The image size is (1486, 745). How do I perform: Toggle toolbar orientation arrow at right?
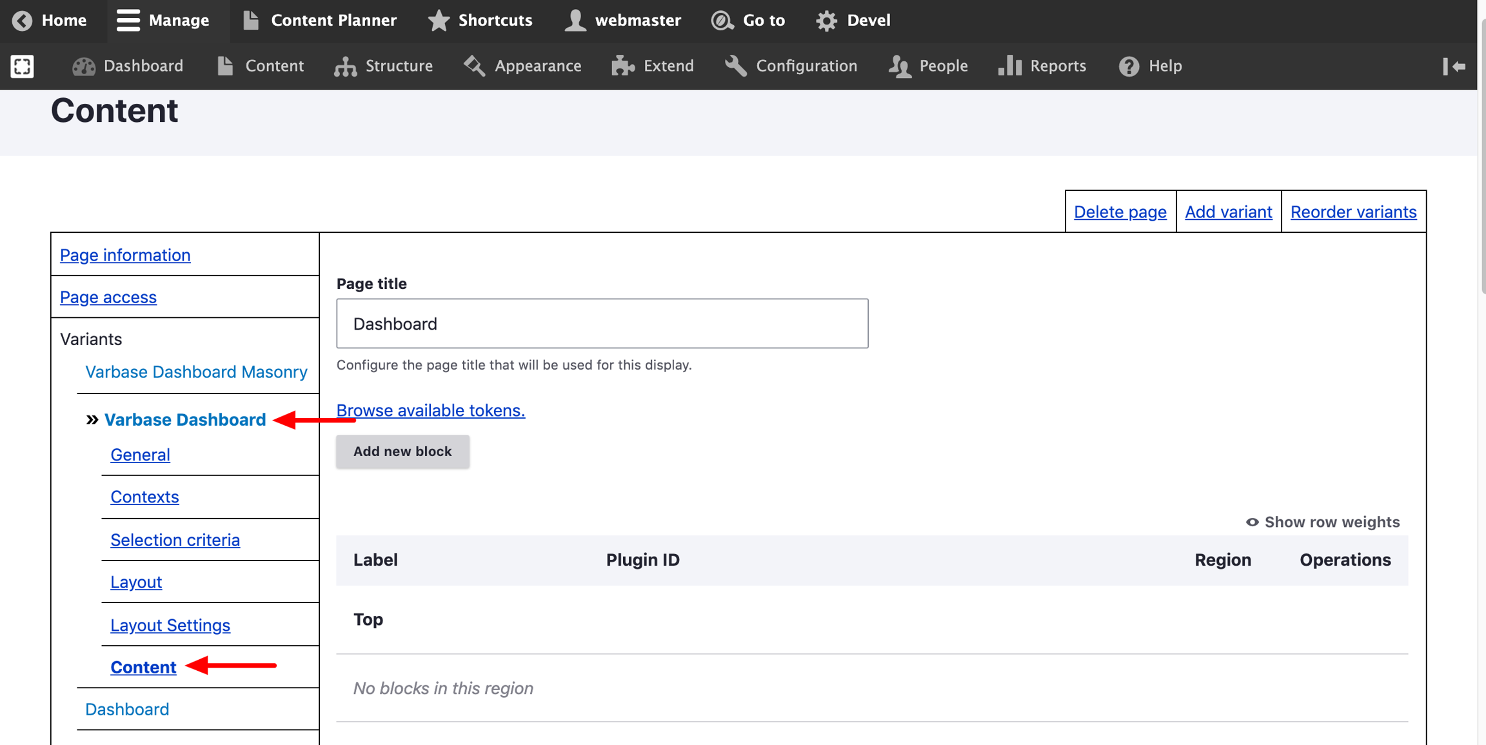(1454, 66)
